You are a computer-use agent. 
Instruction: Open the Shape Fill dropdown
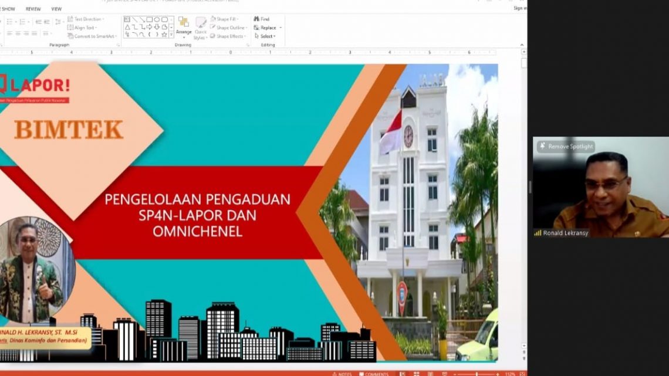point(224,19)
